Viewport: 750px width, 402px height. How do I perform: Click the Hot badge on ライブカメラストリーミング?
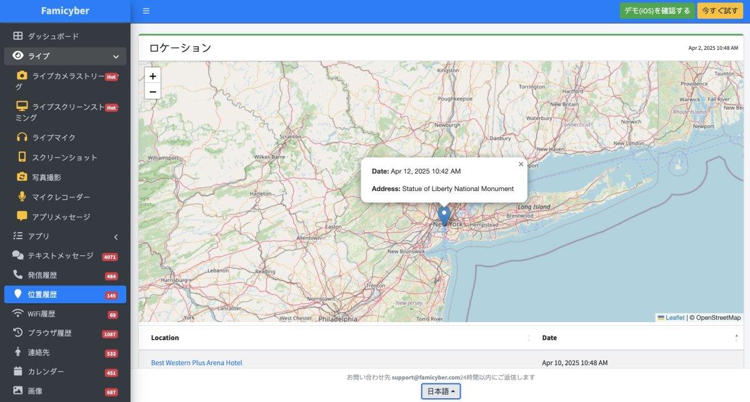coord(111,77)
